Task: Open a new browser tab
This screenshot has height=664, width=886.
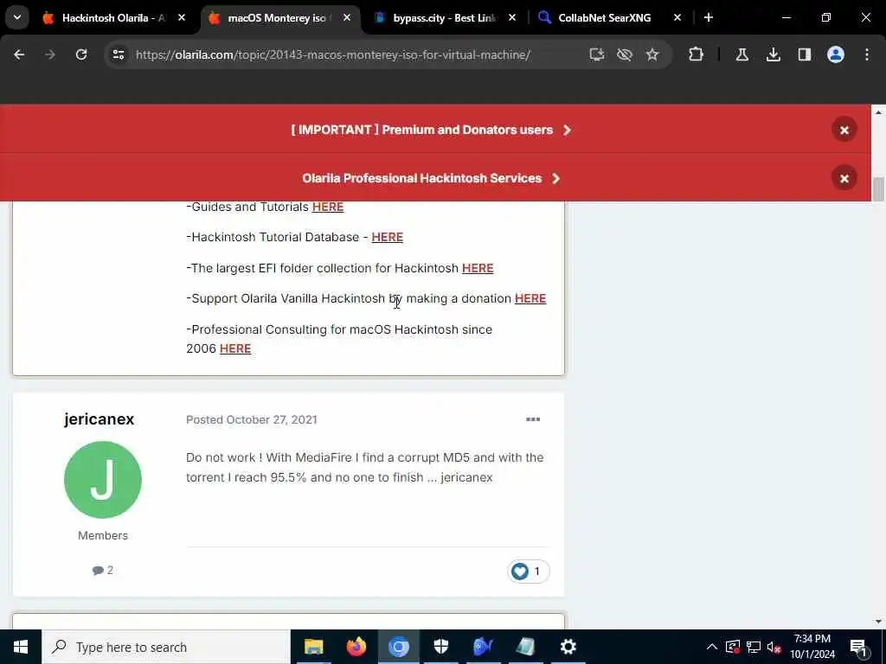Action: click(x=708, y=17)
